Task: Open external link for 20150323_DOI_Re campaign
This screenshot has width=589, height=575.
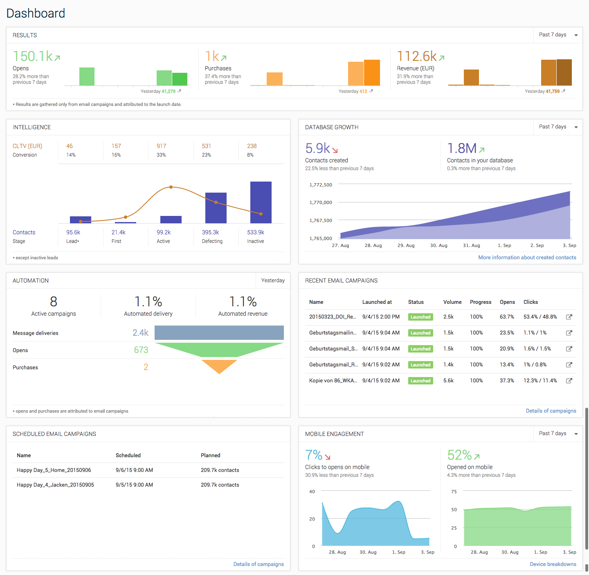Action: [569, 317]
